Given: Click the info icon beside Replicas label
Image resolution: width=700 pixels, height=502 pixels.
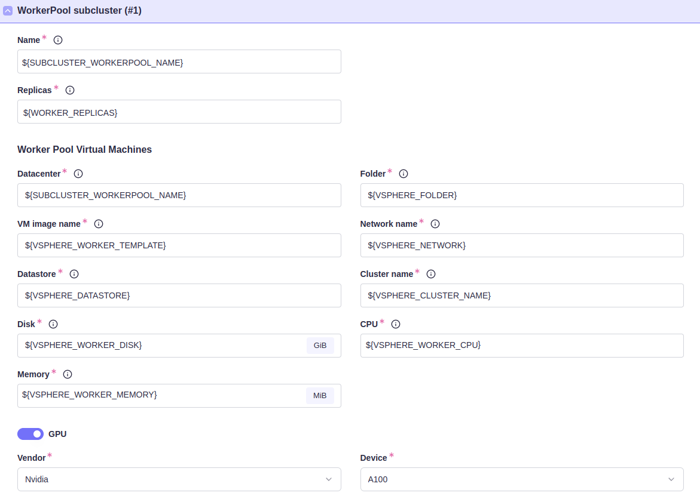Looking at the screenshot, I should tap(70, 90).
